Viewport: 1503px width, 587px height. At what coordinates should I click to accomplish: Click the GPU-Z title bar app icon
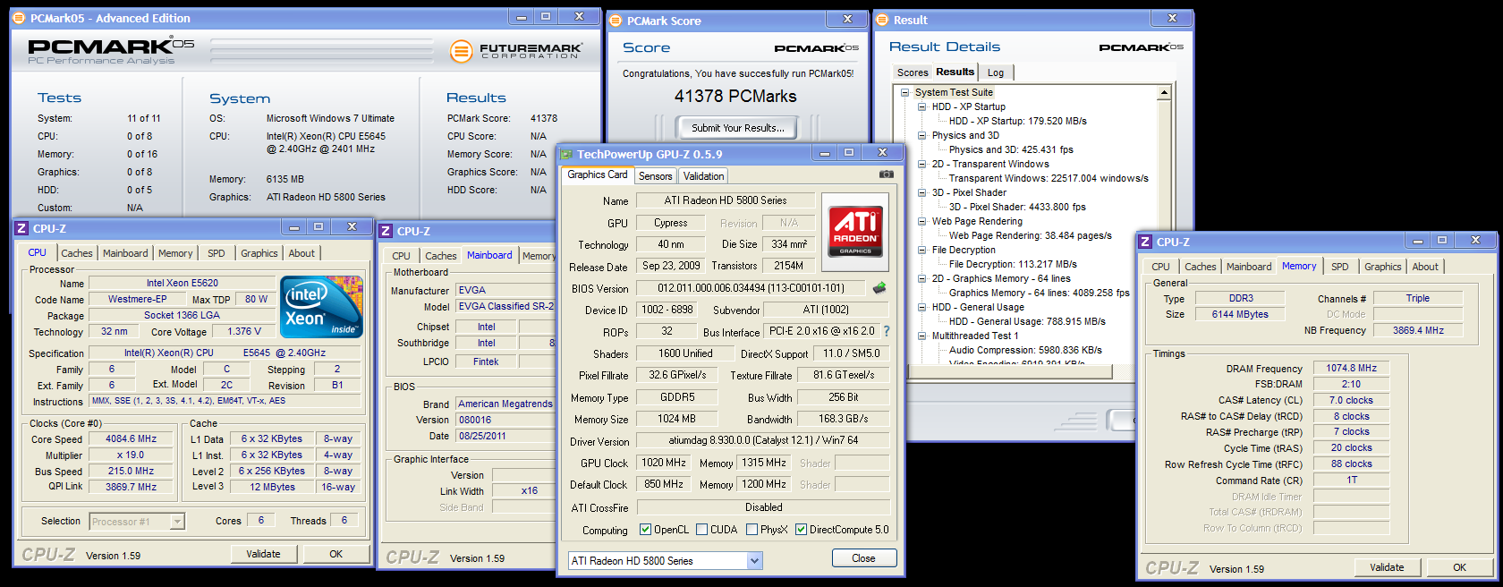pyautogui.click(x=566, y=154)
